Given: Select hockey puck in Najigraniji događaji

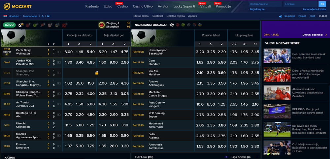Looking at the screenshot, I should click(x=189, y=25).
